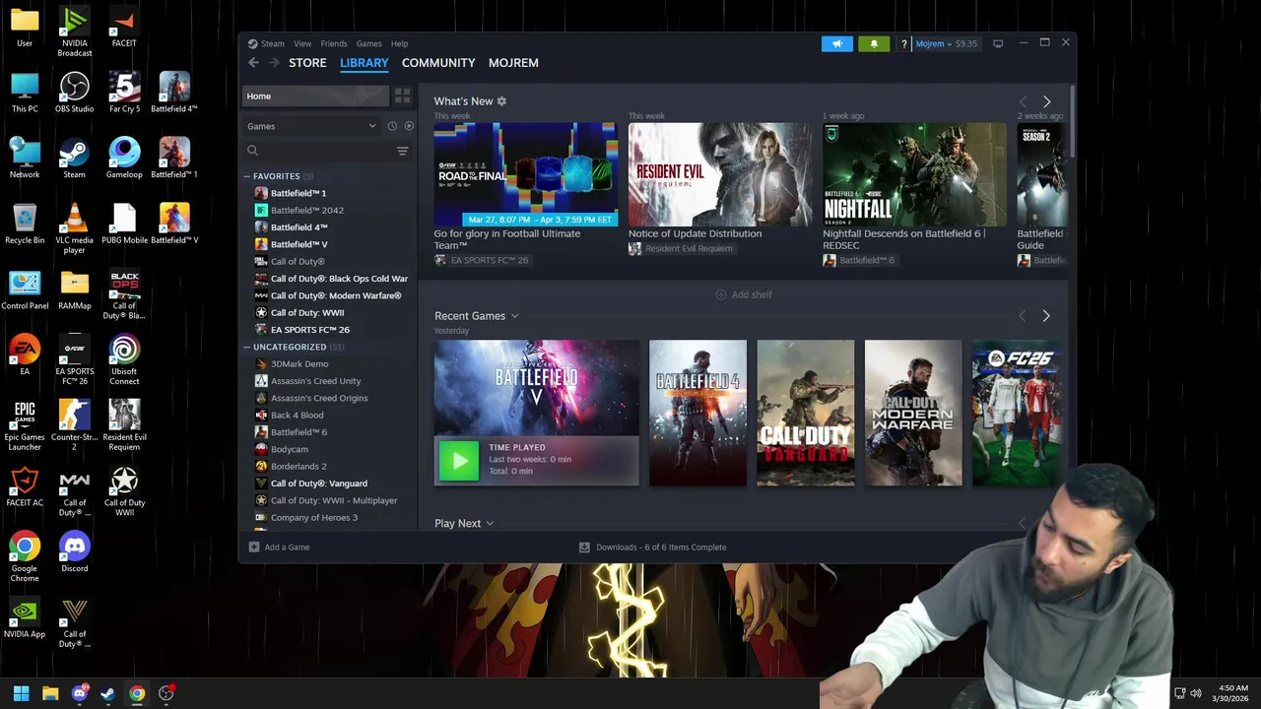
Task: Open VLC media player desktop icon
Action: 74,228
